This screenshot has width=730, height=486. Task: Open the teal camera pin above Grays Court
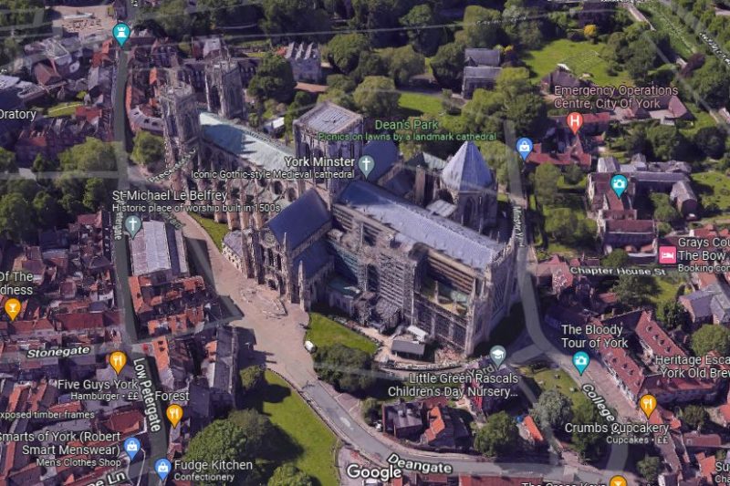click(x=619, y=185)
